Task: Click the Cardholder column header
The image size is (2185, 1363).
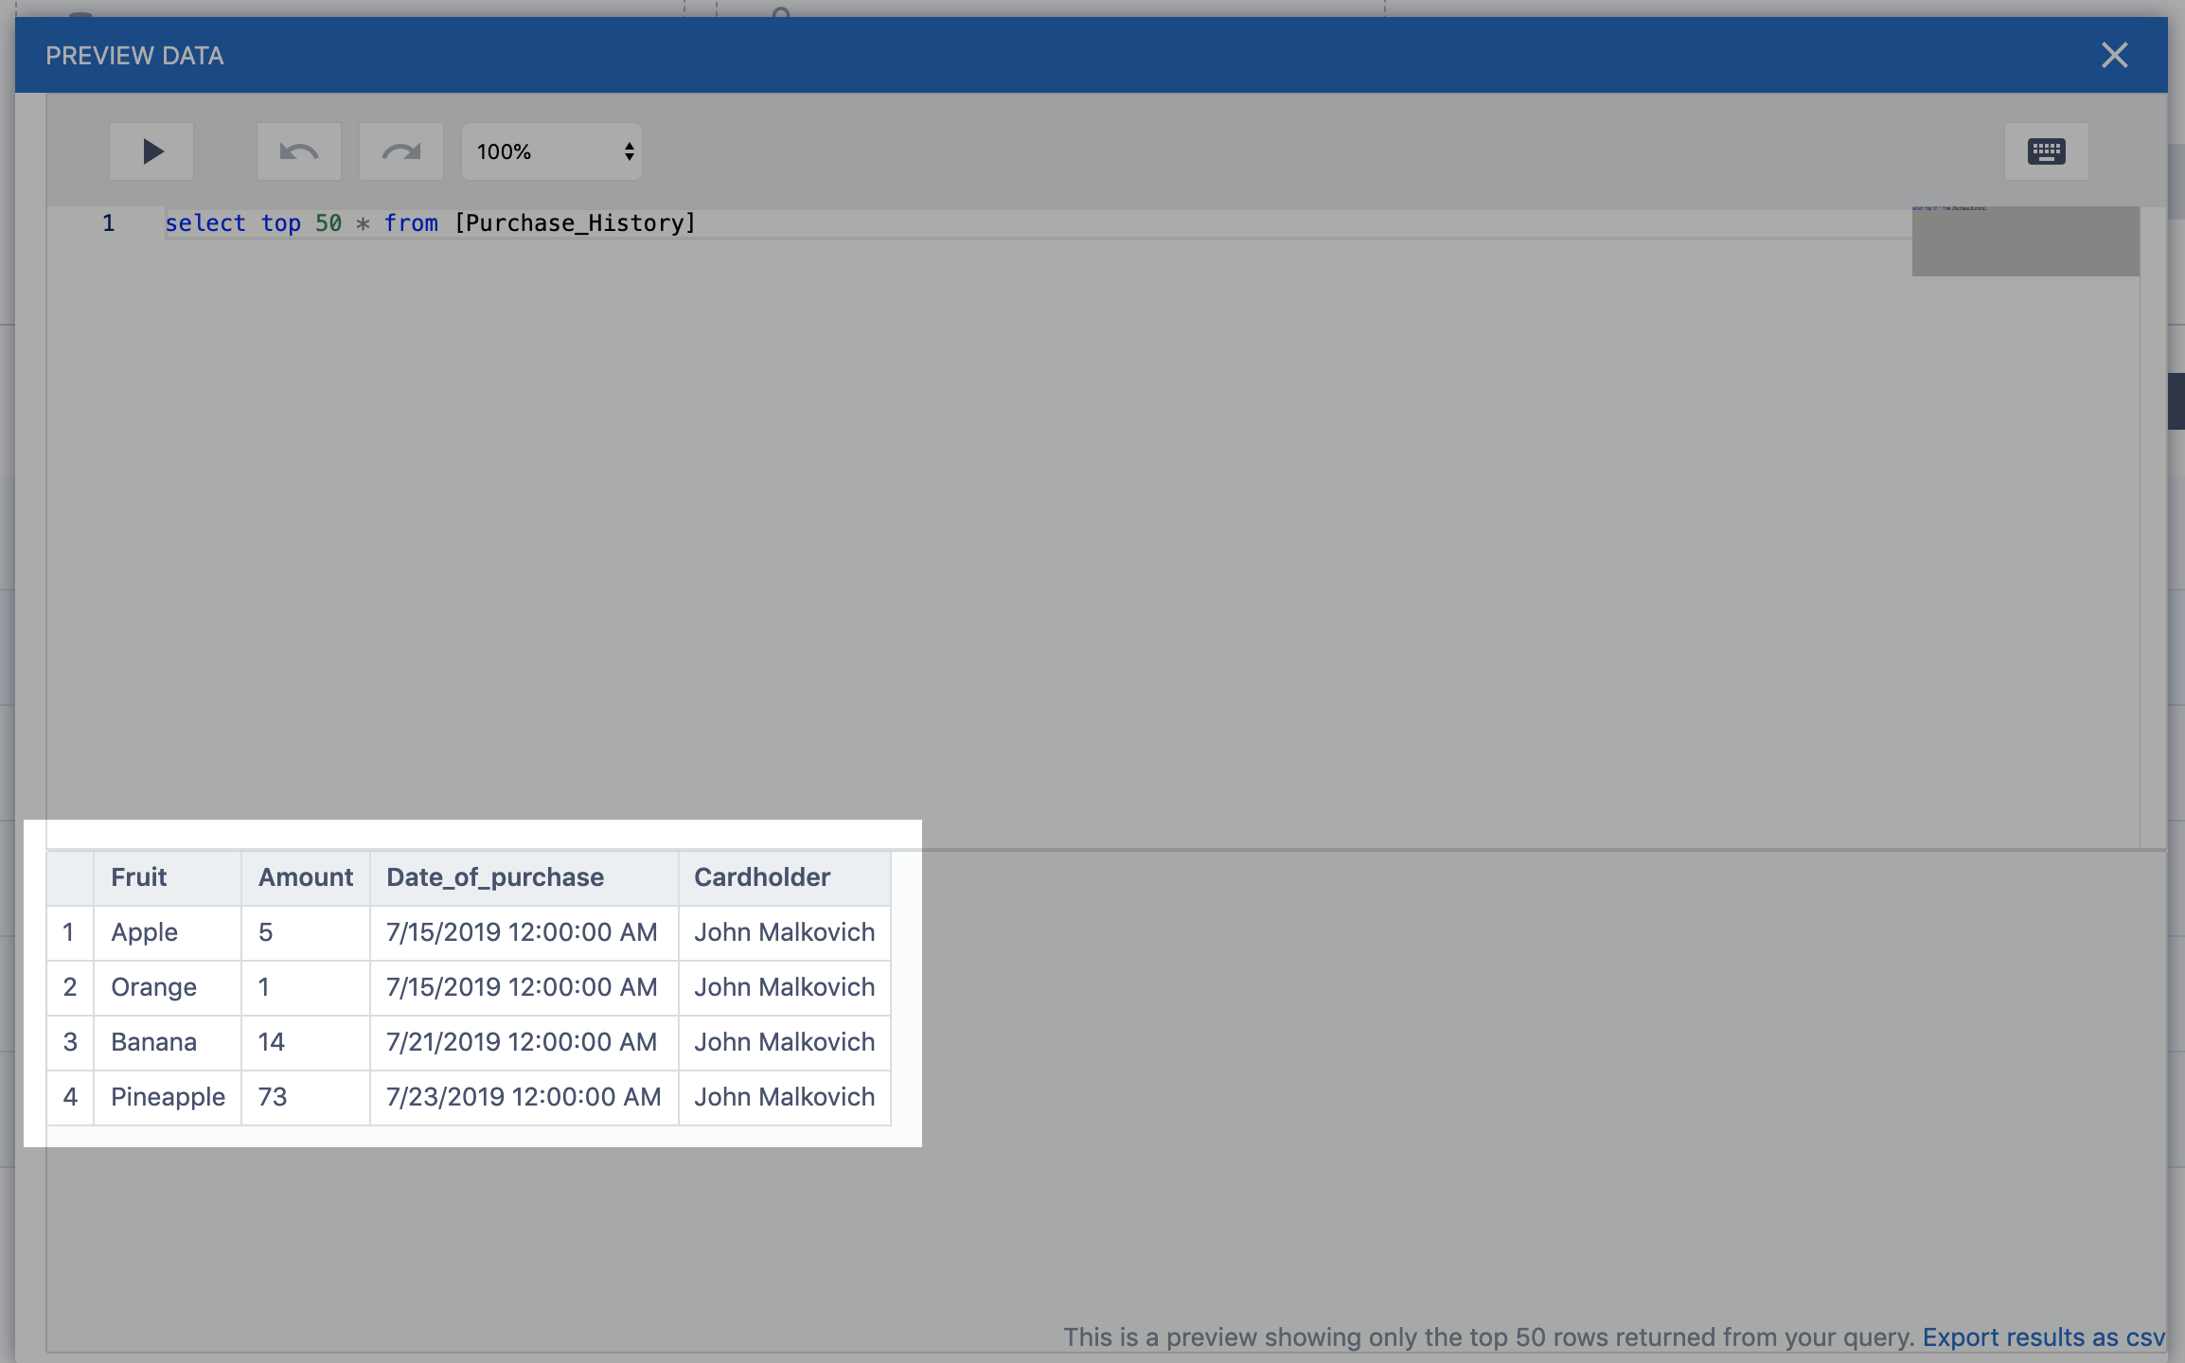Action: pos(762,877)
